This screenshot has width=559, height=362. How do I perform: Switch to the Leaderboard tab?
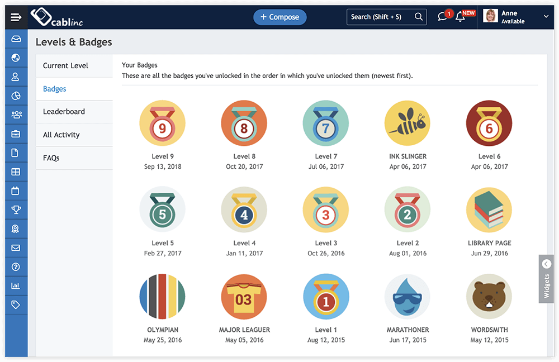tap(63, 111)
